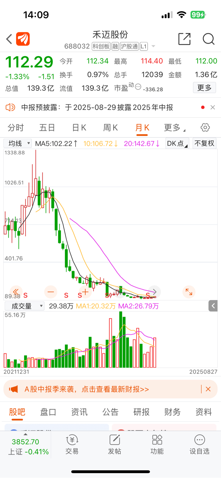This screenshot has height=478, width=221.
Task: Switch to 周K chart tab
Action: point(110,128)
